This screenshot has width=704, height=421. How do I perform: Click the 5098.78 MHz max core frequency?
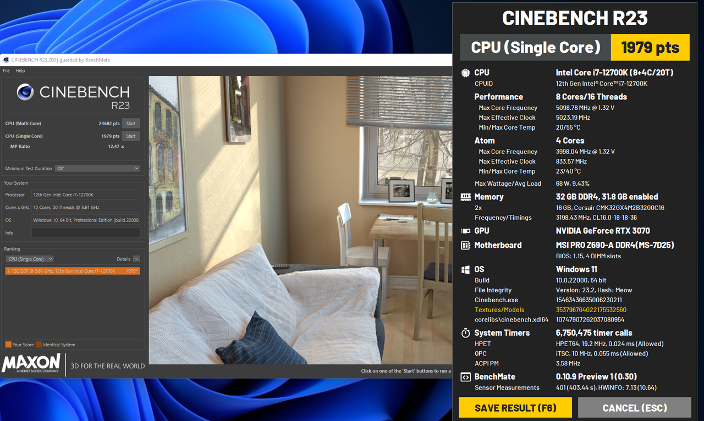click(x=585, y=108)
